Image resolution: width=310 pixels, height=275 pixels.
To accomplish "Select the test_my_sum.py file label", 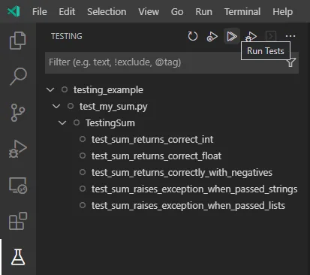I will click(x=113, y=107).
